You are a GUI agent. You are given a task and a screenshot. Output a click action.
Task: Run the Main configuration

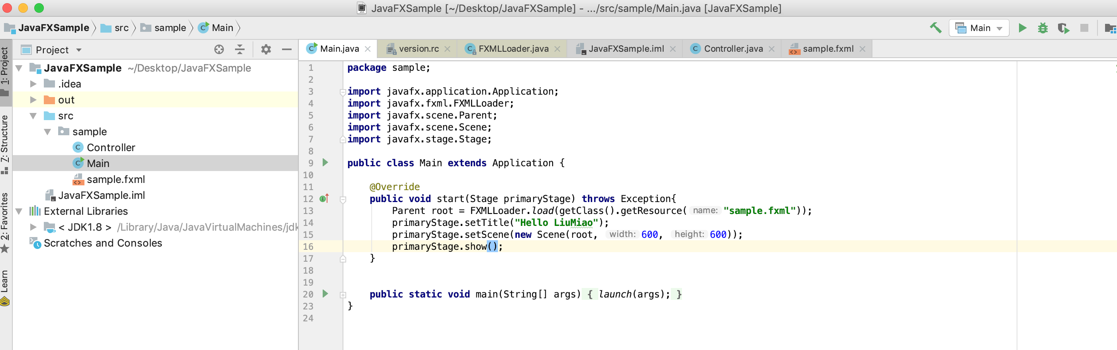pos(1022,28)
